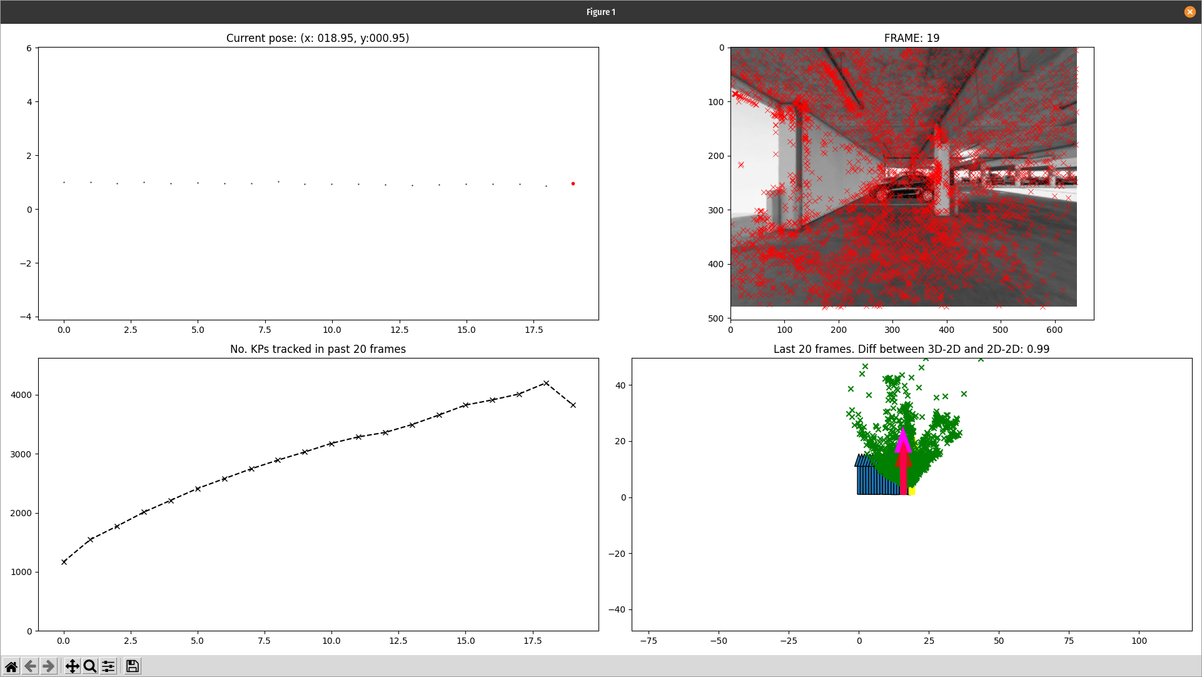Open Configure subplots sliders icon
The height and width of the screenshot is (677, 1202).
pyautogui.click(x=108, y=666)
